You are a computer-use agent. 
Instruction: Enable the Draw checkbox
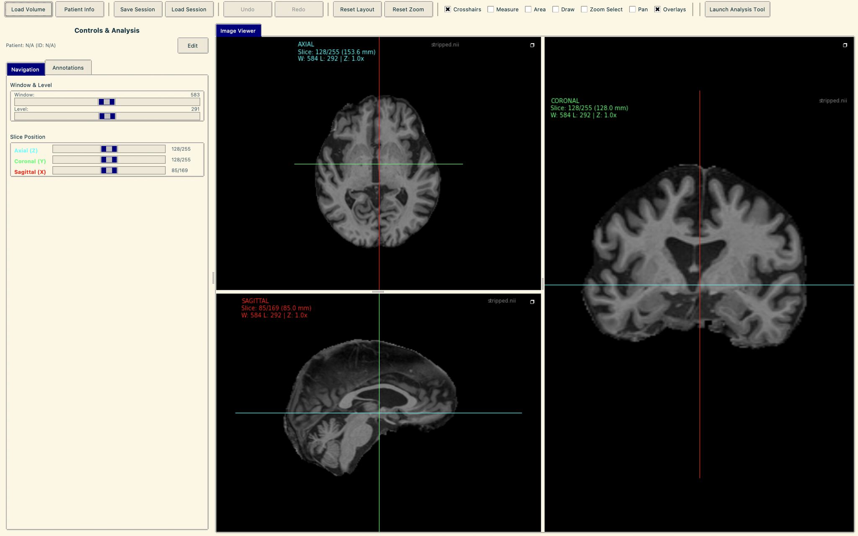click(x=556, y=9)
